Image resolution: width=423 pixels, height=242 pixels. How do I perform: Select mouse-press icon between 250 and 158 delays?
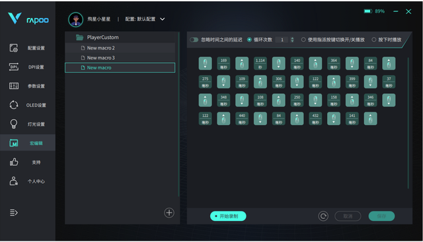tap(315, 100)
